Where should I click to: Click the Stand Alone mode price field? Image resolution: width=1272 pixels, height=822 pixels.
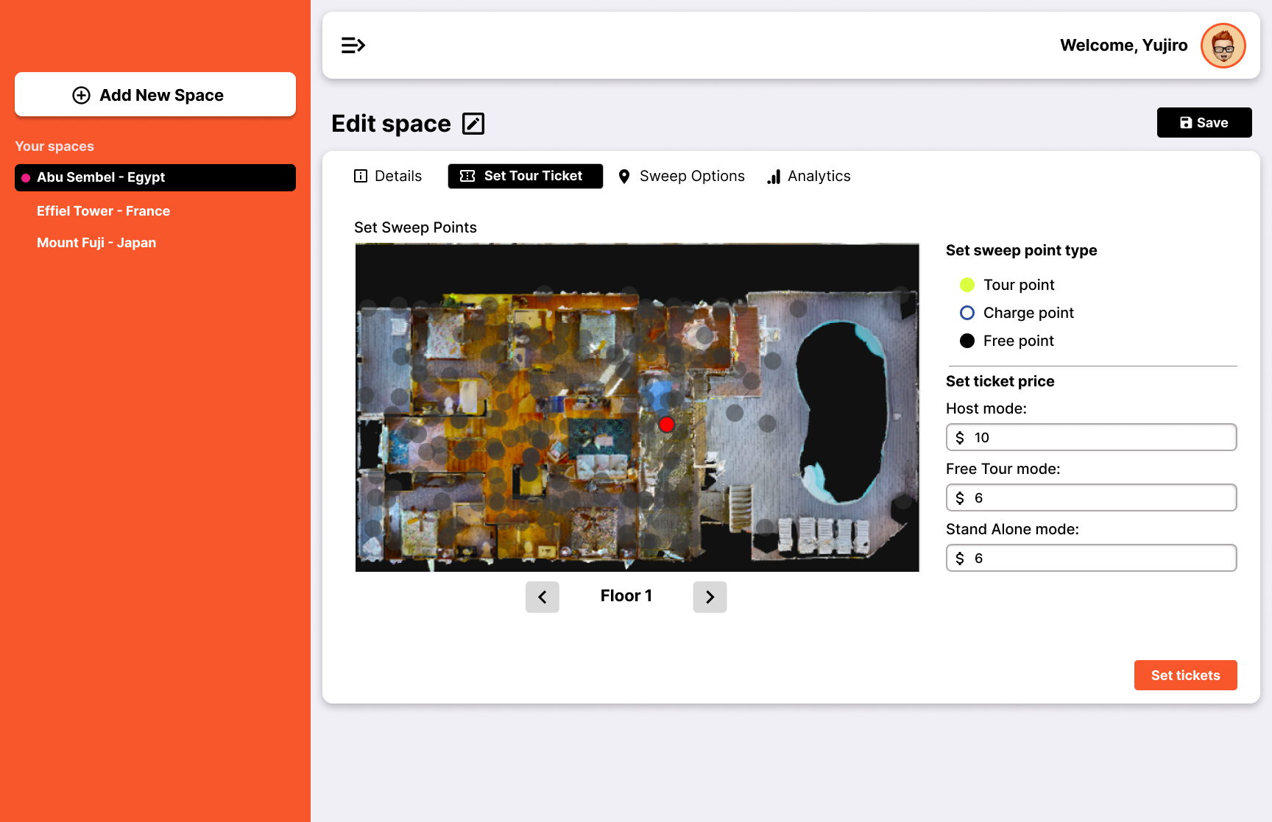(1091, 558)
